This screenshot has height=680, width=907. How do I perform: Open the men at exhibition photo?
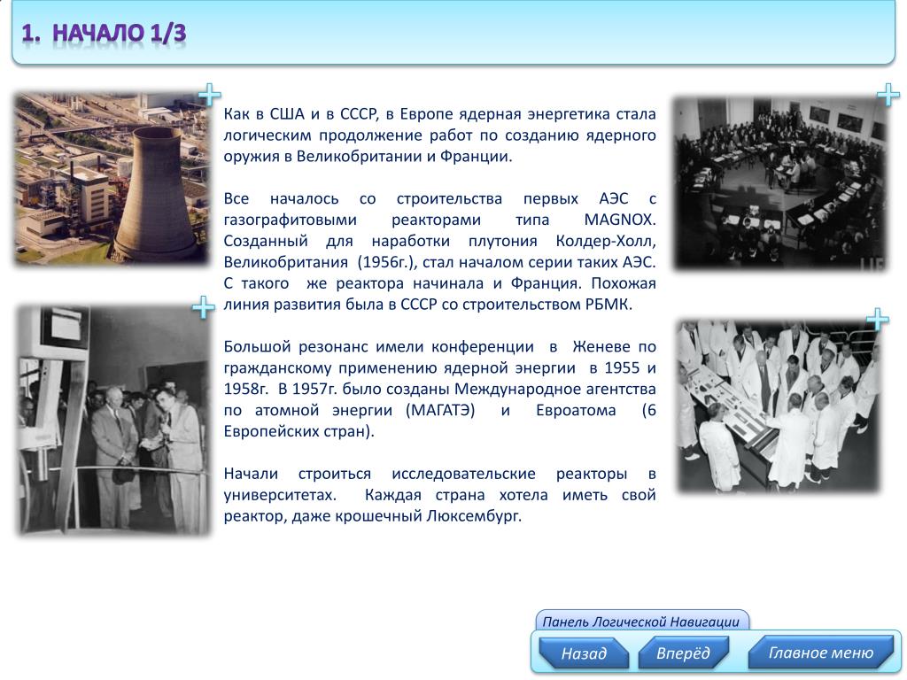point(114,420)
